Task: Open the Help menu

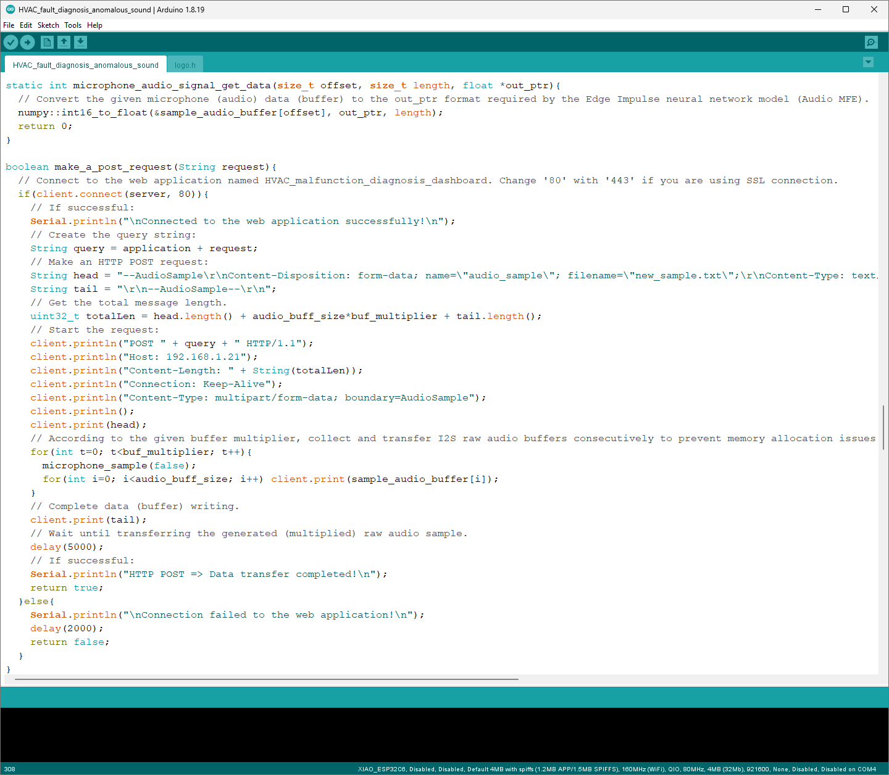Action: 94,25
